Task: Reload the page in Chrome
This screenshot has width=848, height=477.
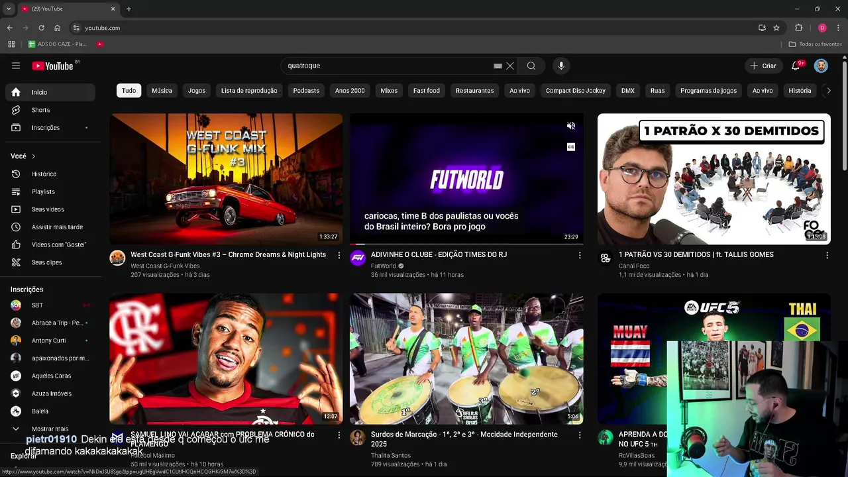Action: click(41, 28)
